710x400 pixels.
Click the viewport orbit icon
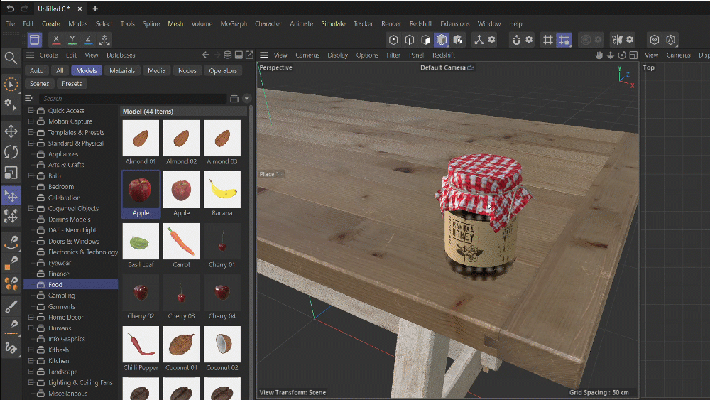click(x=622, y=55)
